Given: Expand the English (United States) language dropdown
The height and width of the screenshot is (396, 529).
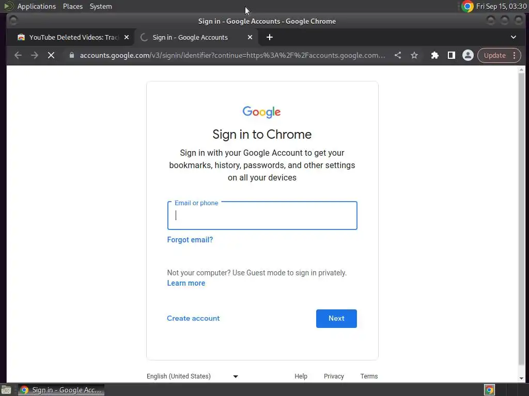Looking at the screenshot, I should click(192, 376).
